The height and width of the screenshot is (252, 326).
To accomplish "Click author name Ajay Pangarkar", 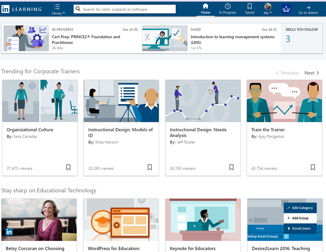I will (271, 136).
